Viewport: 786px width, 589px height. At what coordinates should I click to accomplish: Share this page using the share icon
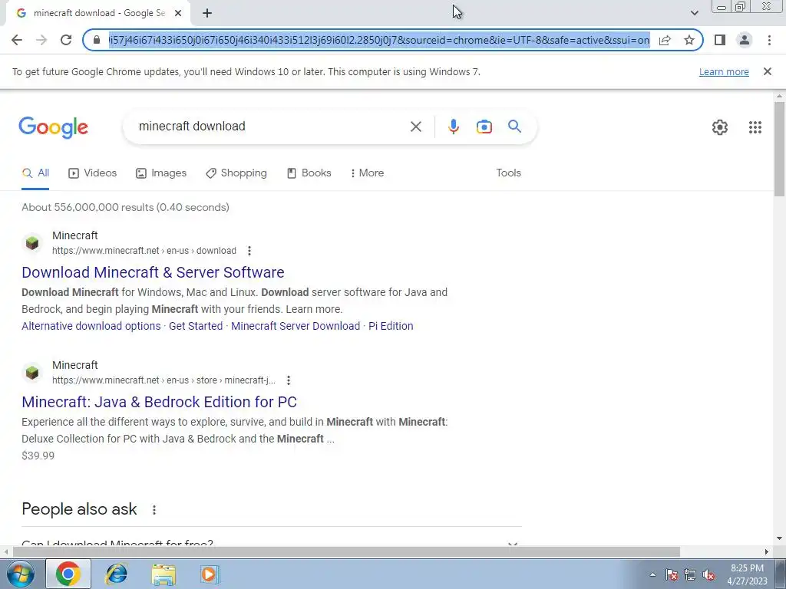pyautogui.click(x=665, y=40)
